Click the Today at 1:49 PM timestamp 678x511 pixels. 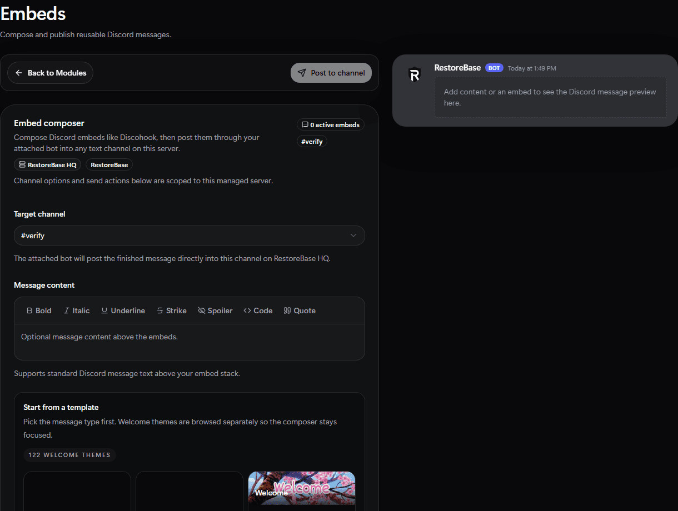532,68
